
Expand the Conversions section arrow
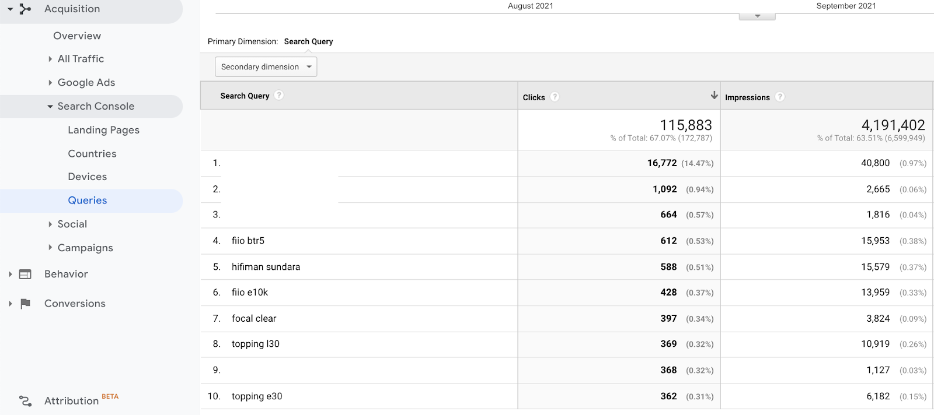click(10, 304)
